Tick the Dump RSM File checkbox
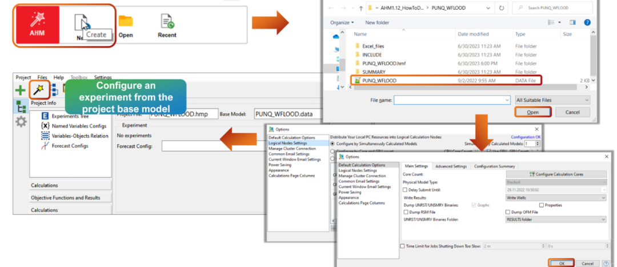This screenshot has height=267, width=617. 406,212
